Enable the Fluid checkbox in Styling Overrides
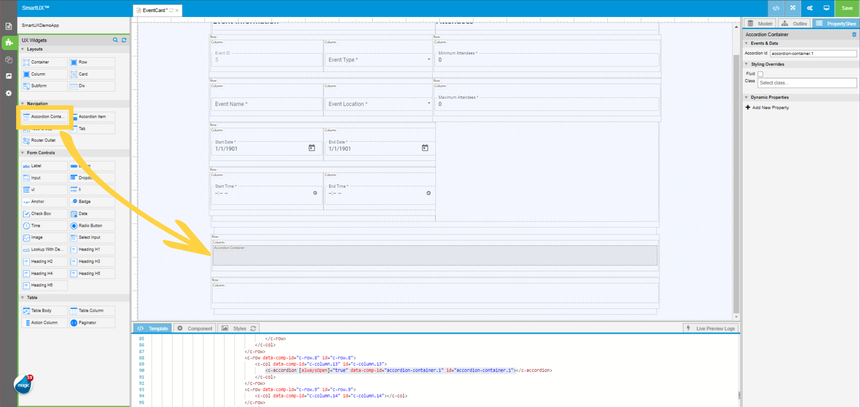This screenshot has height=407, width=860. point(760,73)
